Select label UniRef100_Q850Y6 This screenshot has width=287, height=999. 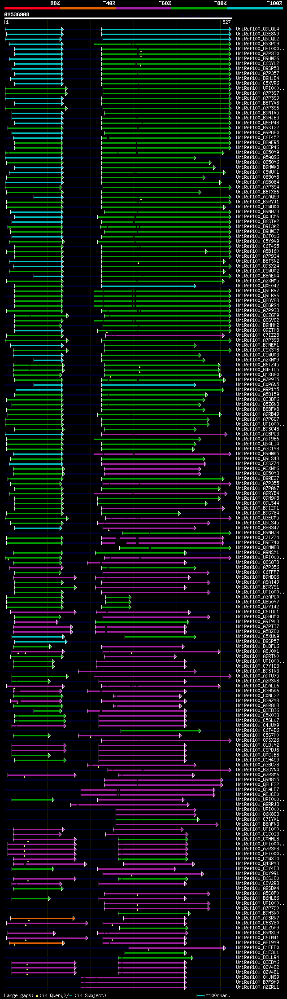[257, 163]
